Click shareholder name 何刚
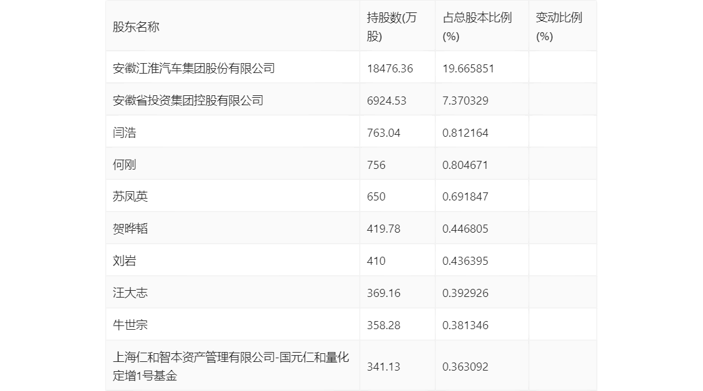 (x=124, y=165)
